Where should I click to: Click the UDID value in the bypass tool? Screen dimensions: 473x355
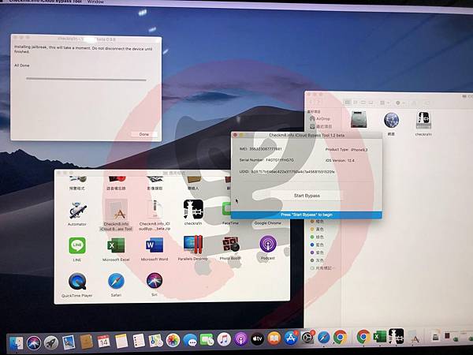click(292, 171)
